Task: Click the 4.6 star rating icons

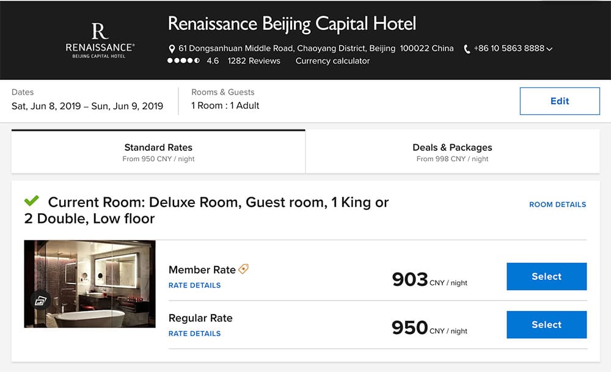Action: [x=182, y=61]
